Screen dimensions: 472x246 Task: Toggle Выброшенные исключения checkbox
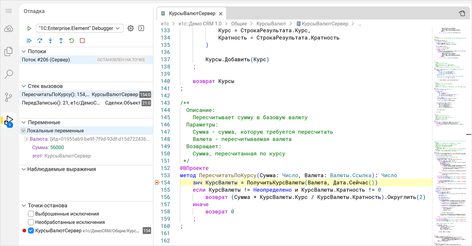pos(31,214)
